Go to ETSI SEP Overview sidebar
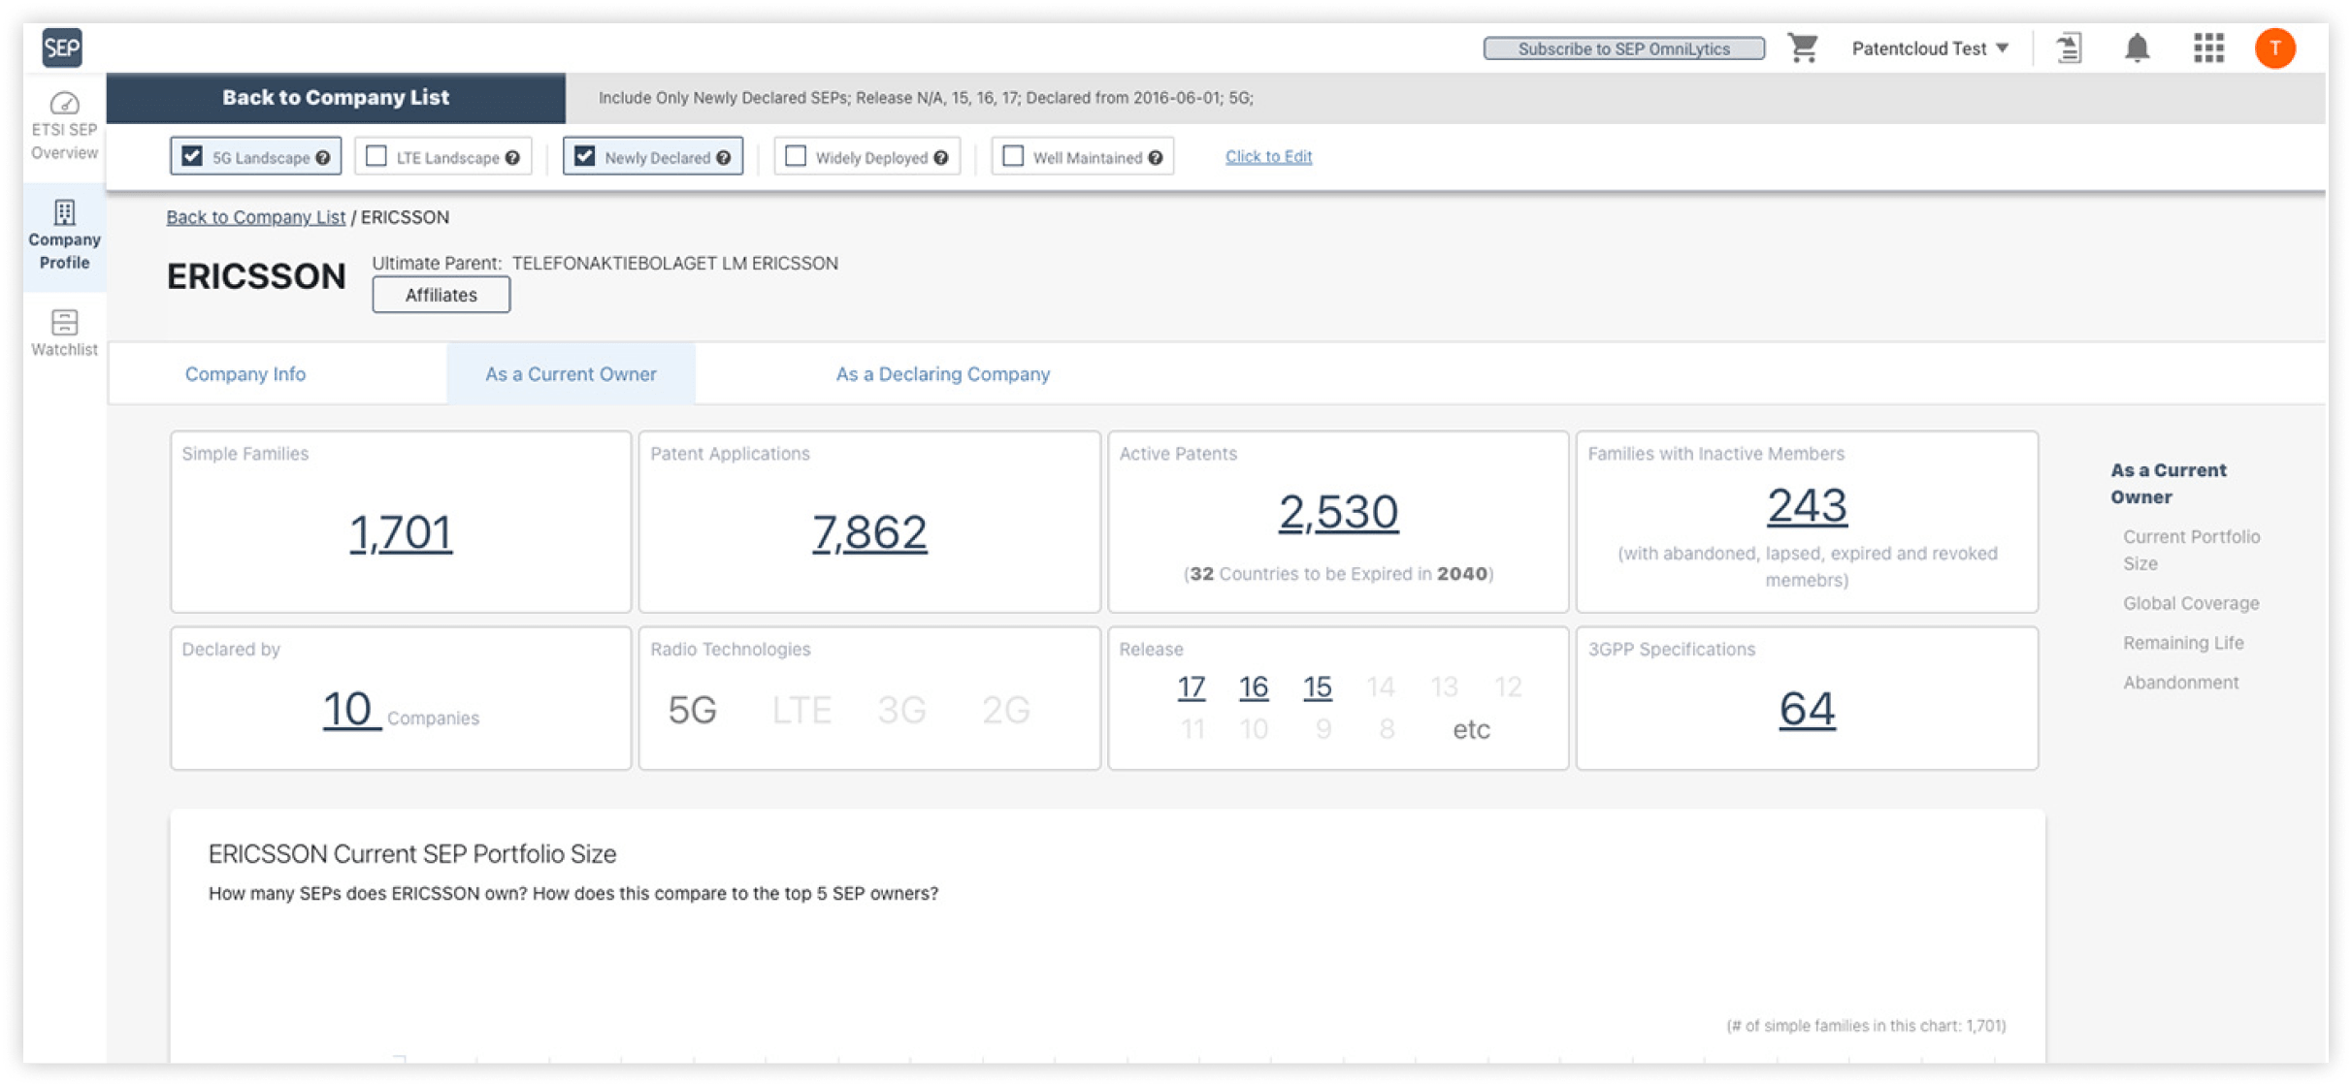This screenshot has height=1087, width=2352. tap(64, 127)
